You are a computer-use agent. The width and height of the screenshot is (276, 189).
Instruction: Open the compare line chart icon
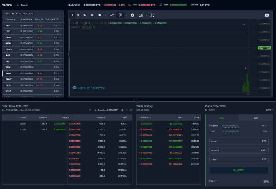[x=112, y=15]
